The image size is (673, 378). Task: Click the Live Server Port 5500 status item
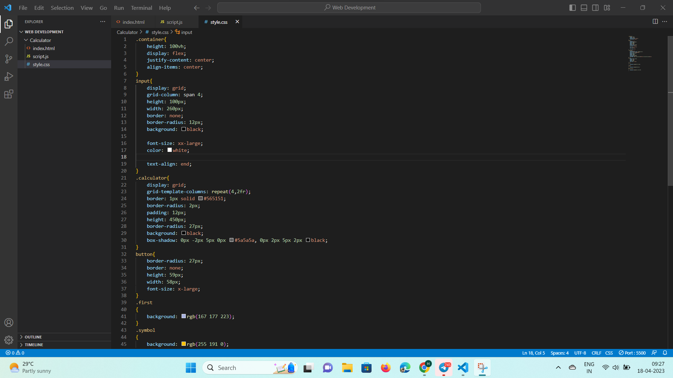pyautogui.click(x=632, y=353)
